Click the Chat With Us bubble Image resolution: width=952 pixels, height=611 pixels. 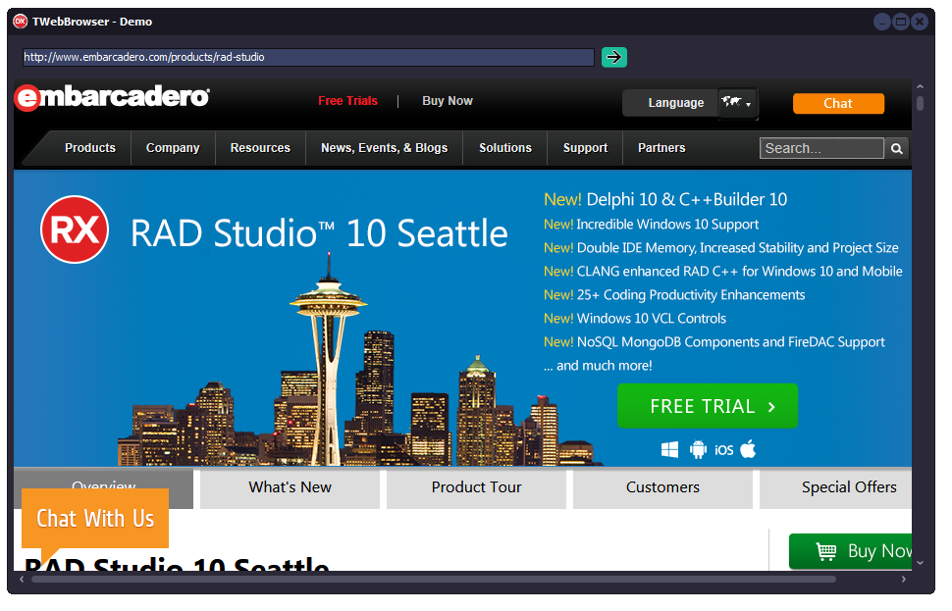pyautogui.click(x=95, y=519)
